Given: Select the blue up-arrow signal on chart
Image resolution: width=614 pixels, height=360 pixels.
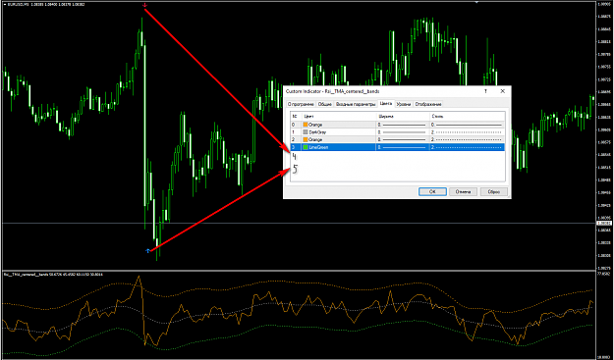Looking at the screenshot, I should pyautogui.click(x=147, y=250).
